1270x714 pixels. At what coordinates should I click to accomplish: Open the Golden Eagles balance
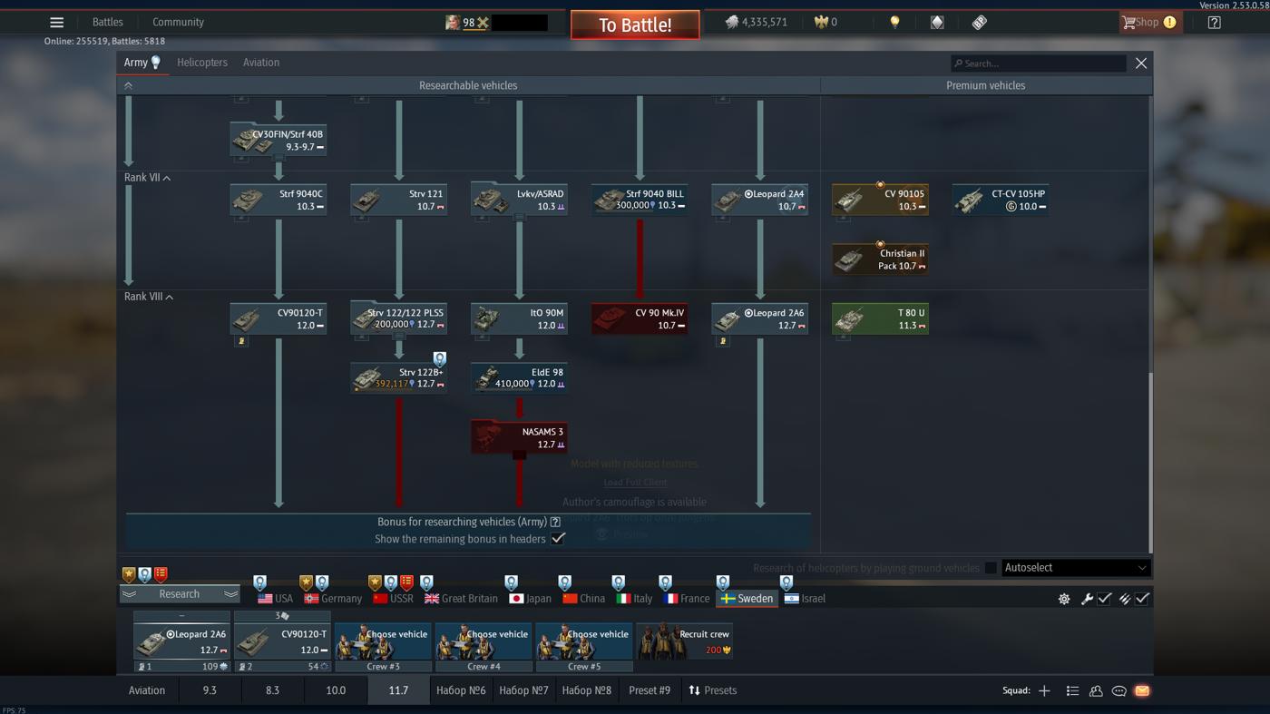click(825, 23)
